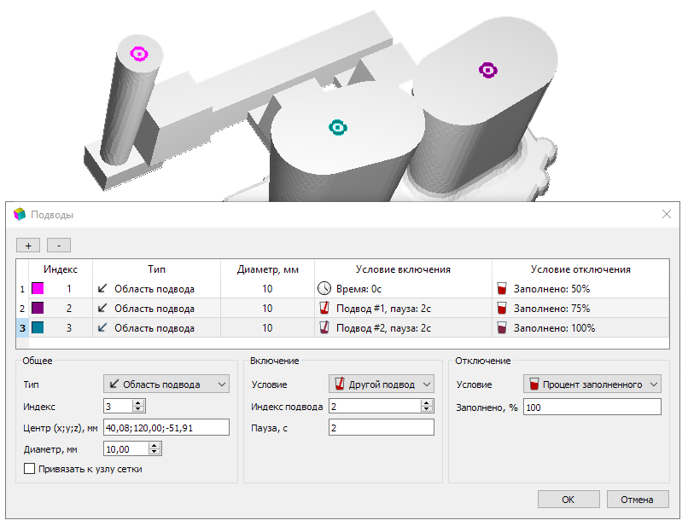
Task: Click the OK button
Action: 568,500
